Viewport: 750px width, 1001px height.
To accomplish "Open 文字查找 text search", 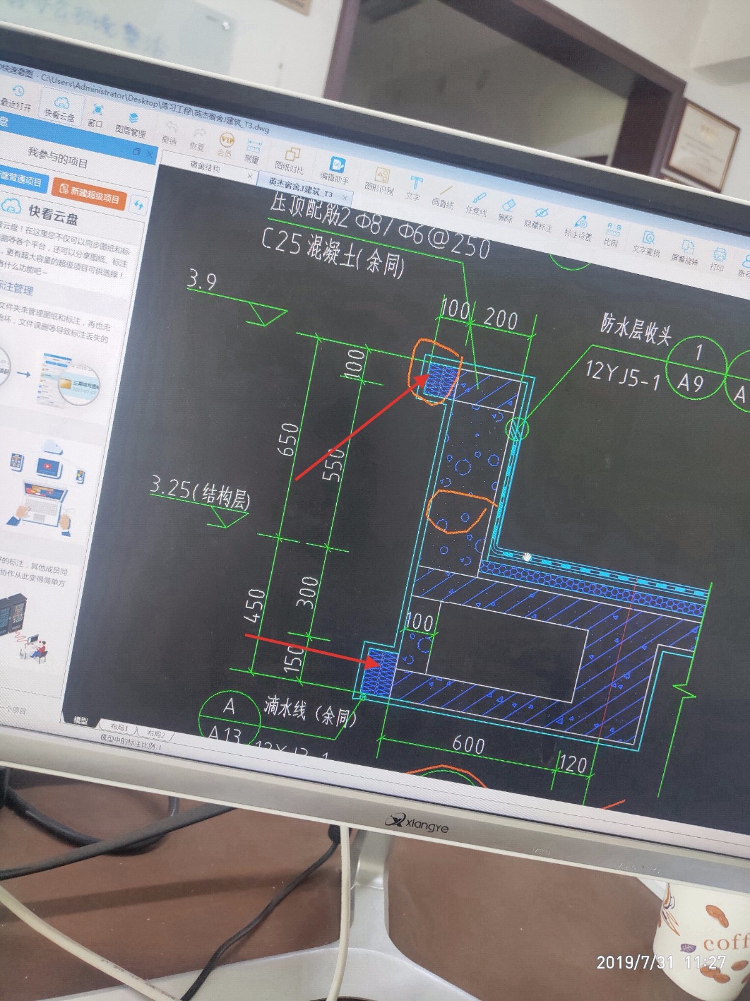I will point(647,243).
